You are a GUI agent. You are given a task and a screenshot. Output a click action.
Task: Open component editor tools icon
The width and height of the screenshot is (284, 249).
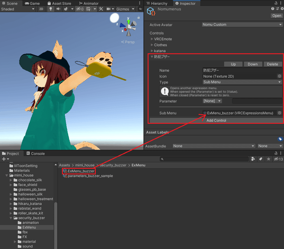(101, 9)
